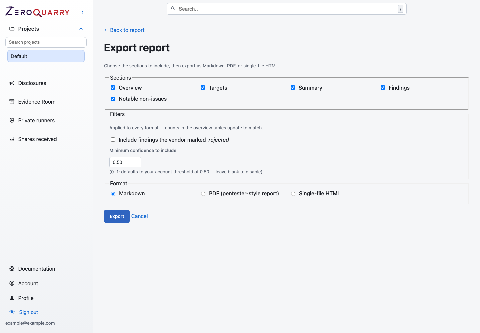Click the Documentation lifebuoy icon
Image resolution: width=480 pixels, height=333 pixels.
(x=12, y=269)
